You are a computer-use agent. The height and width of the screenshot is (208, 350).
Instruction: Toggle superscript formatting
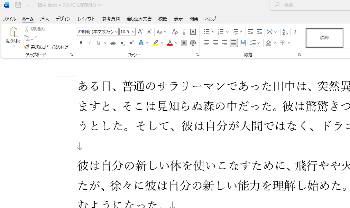pos(131,43)
